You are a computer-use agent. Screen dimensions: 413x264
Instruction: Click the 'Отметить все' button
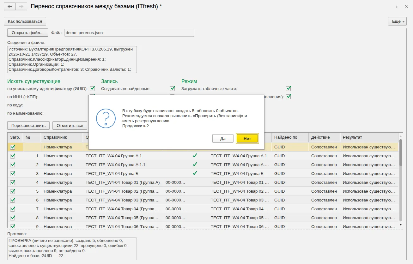coord(70,125)
